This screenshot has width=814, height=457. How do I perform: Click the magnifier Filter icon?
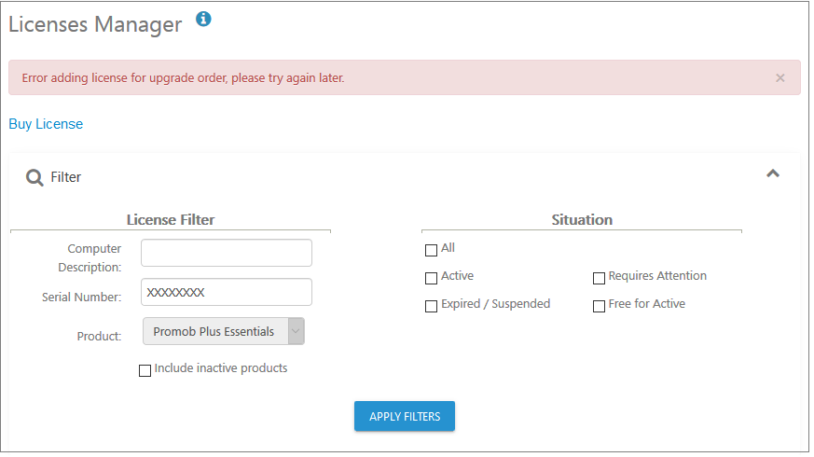tap(34, 177)
